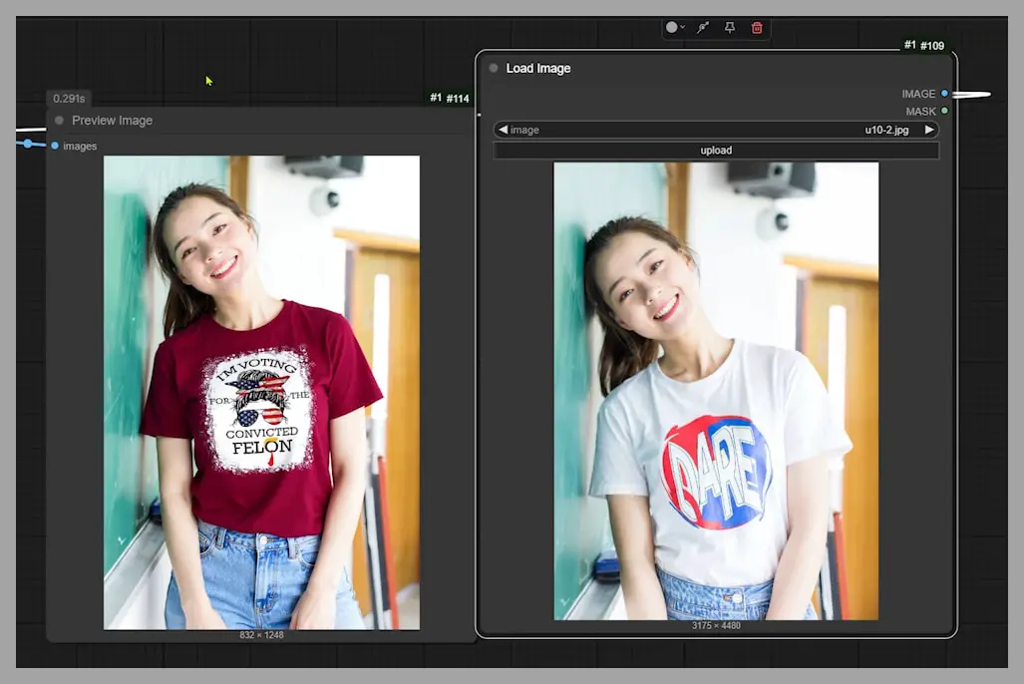Image resolution: width=1024 pixels, height=684 pixels.
Task: Click the Load Image node title
Action: [538, 68]
